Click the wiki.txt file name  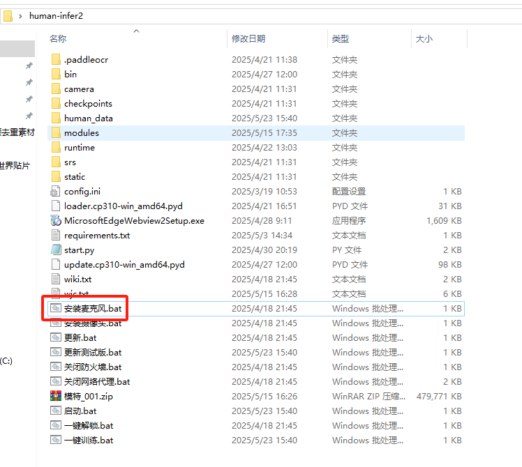[78, 279]
